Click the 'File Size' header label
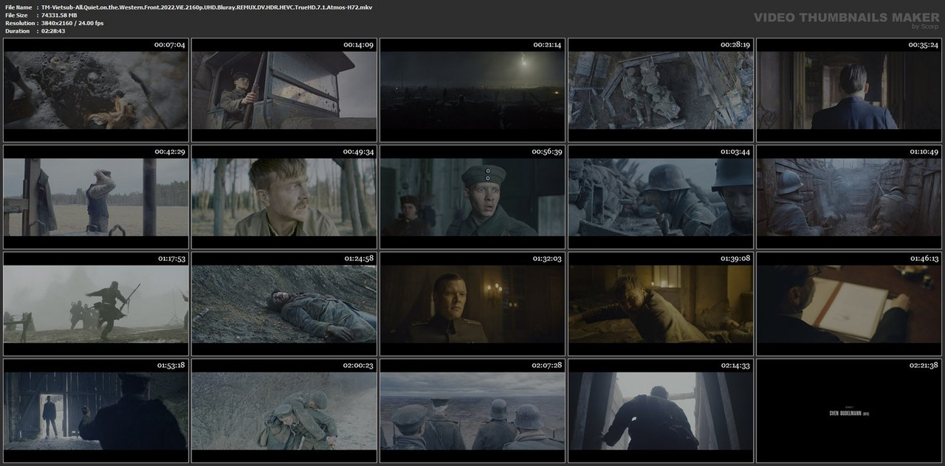 (x=16, y=15)
